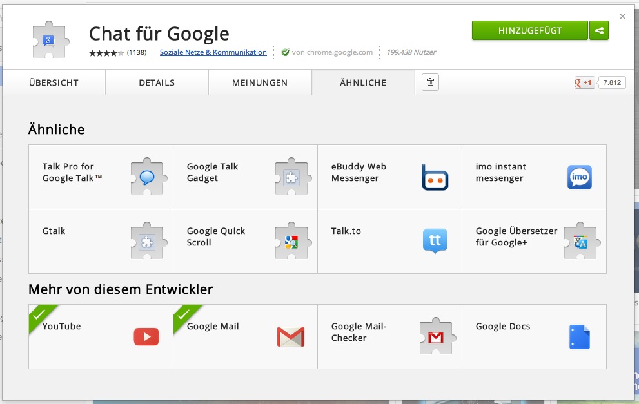
Task: Open the Meinungen tab
Action: pos(260,82)
